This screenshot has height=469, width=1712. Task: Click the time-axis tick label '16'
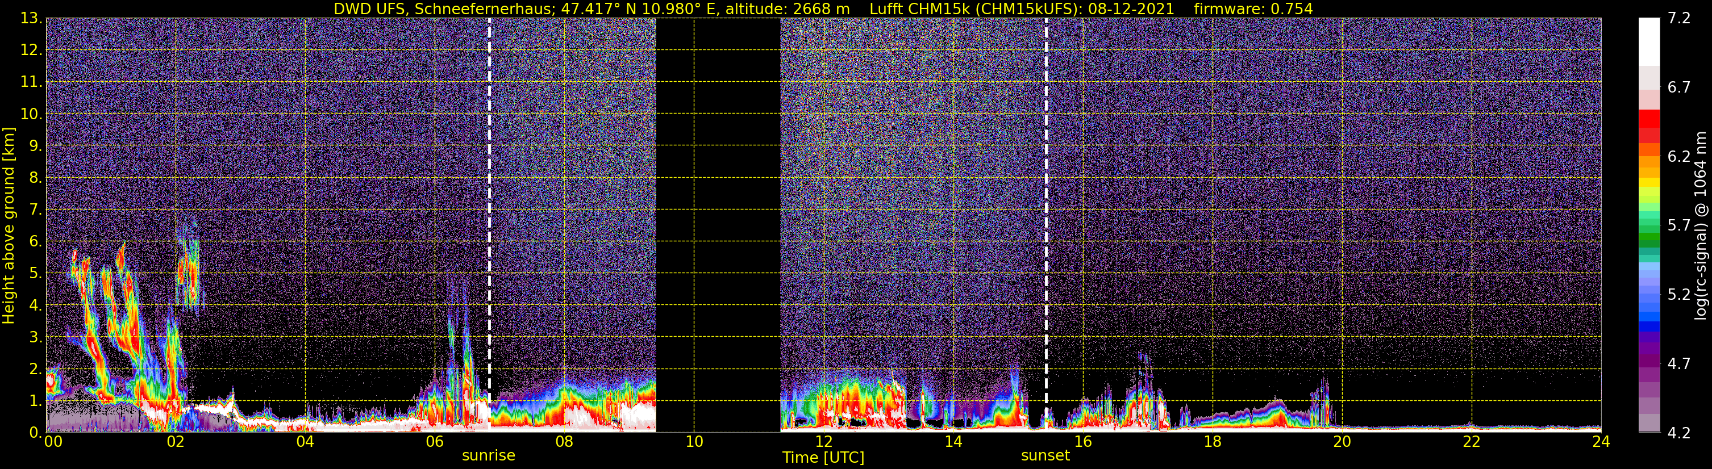click(1082, 442)
